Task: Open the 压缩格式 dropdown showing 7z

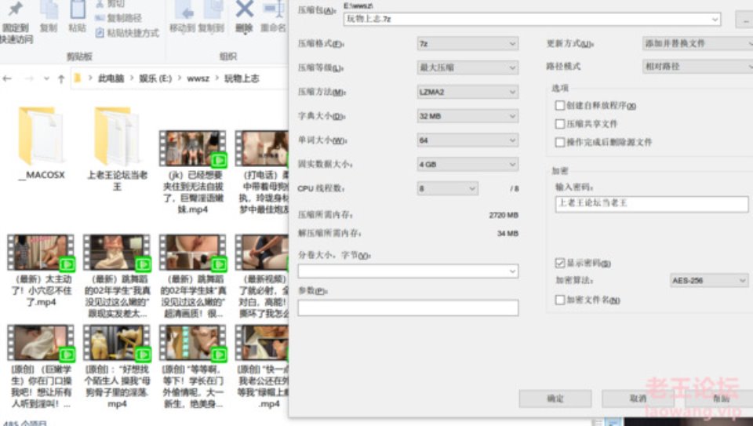Action: pyautogui.click(x=467, y=44)
